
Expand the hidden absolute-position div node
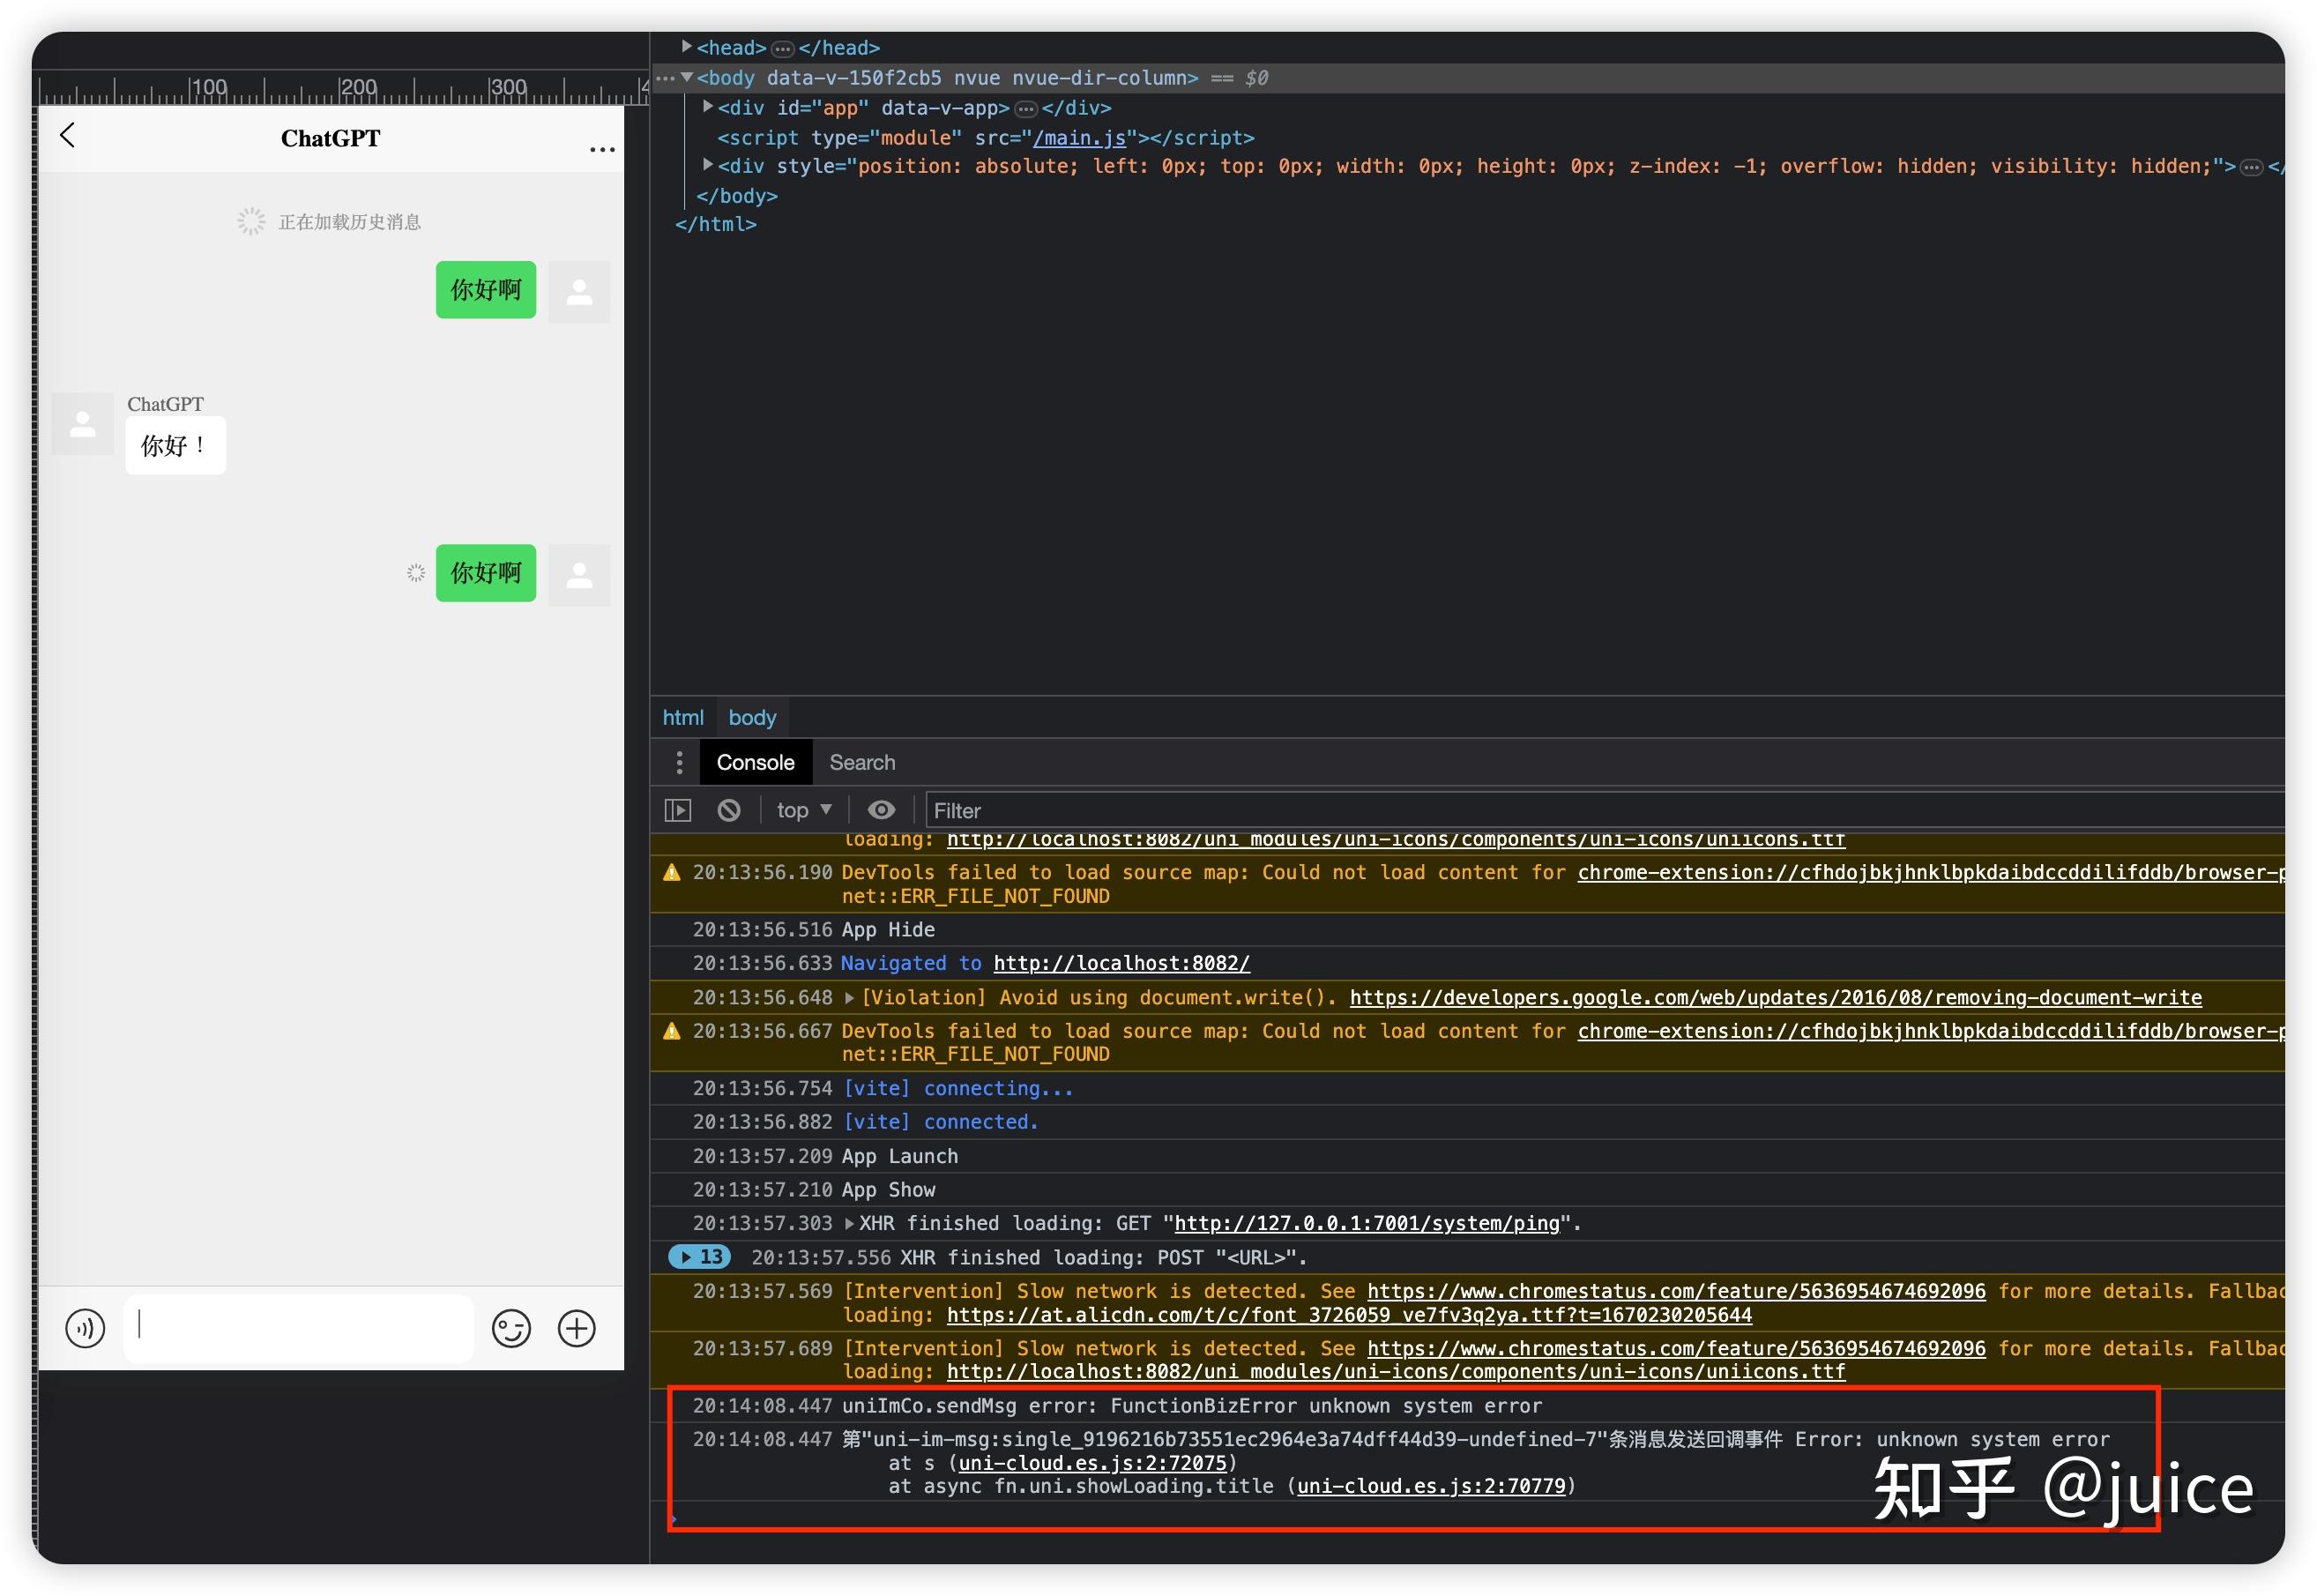708,164
